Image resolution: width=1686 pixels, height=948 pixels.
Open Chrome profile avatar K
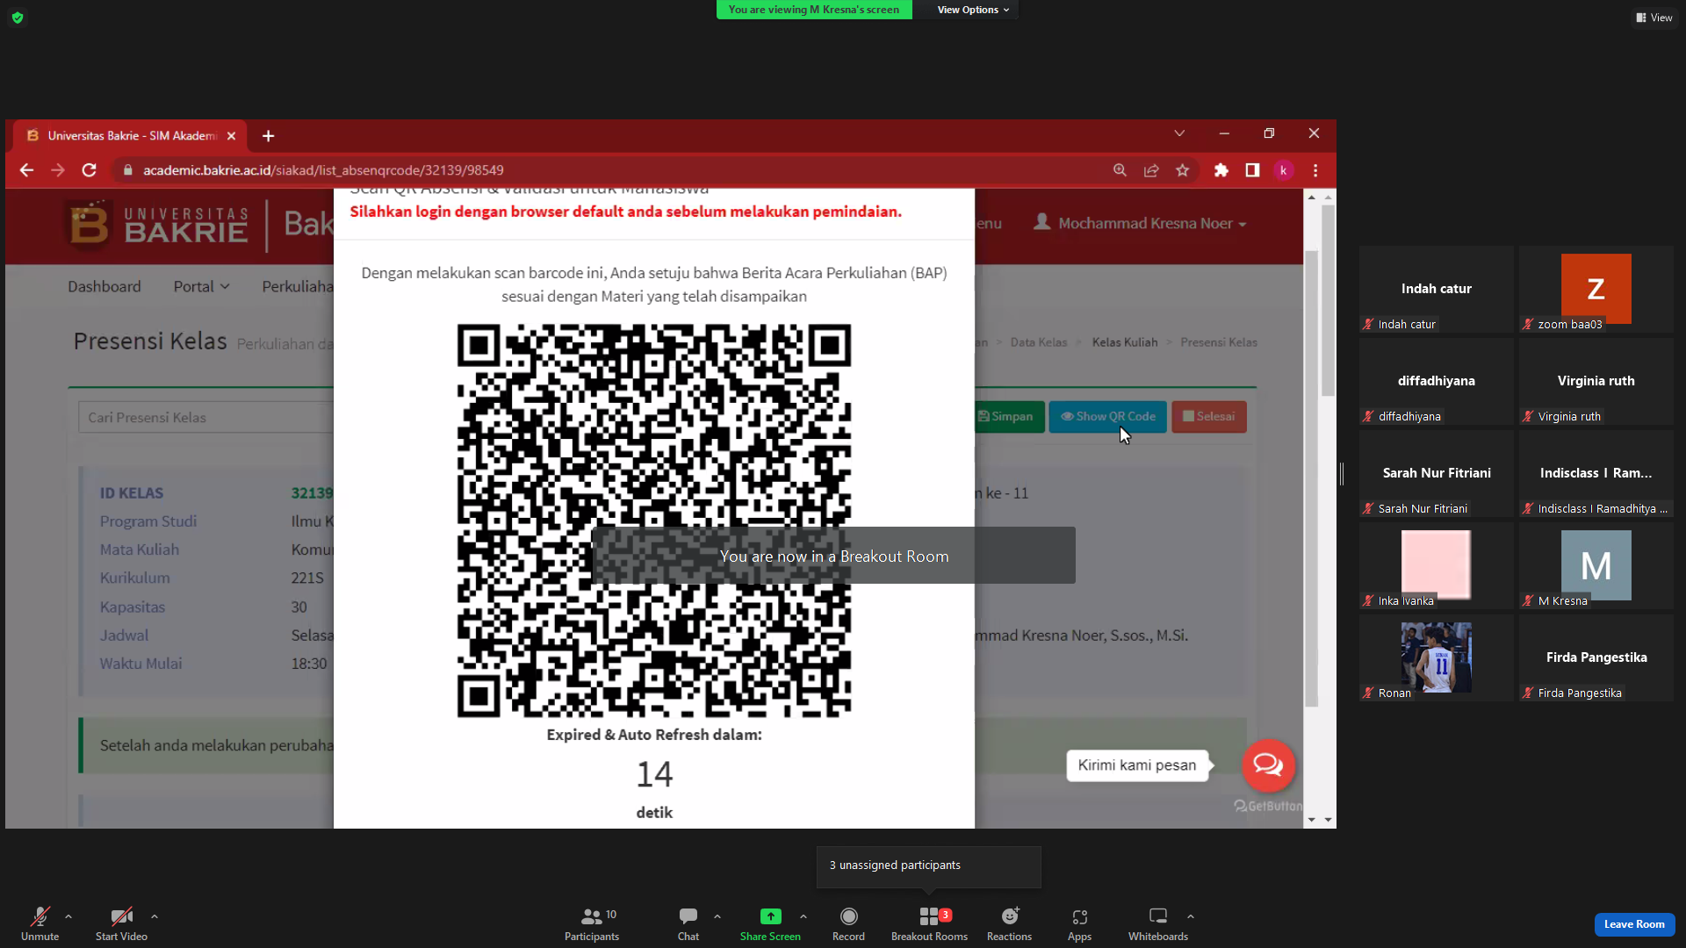[x=1284, y=170]
